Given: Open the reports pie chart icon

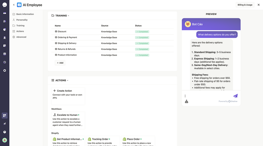Looking at the screenshot, I should (x=4, y=30).
